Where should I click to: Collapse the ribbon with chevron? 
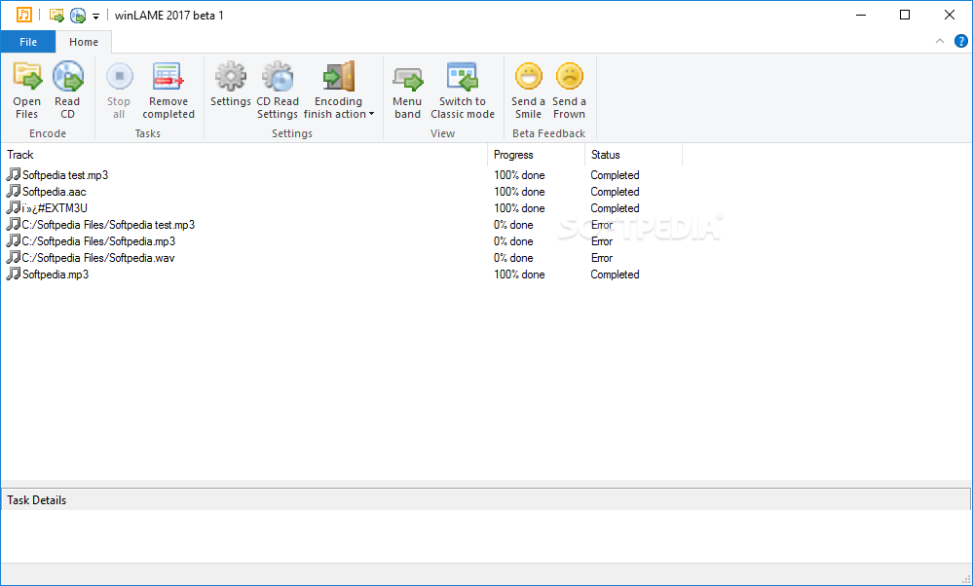(940, 42)
